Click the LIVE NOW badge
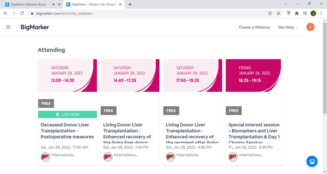Viewport: 327px width, 174px height. pos(67,115)
